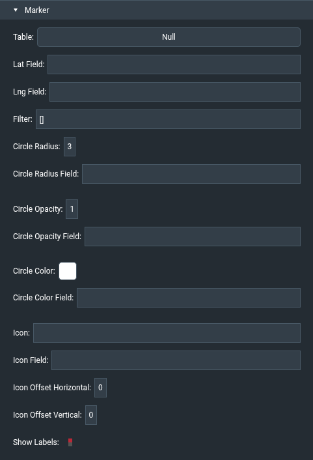Select the Icon Offset Vertical value

[x=91, y=415]
